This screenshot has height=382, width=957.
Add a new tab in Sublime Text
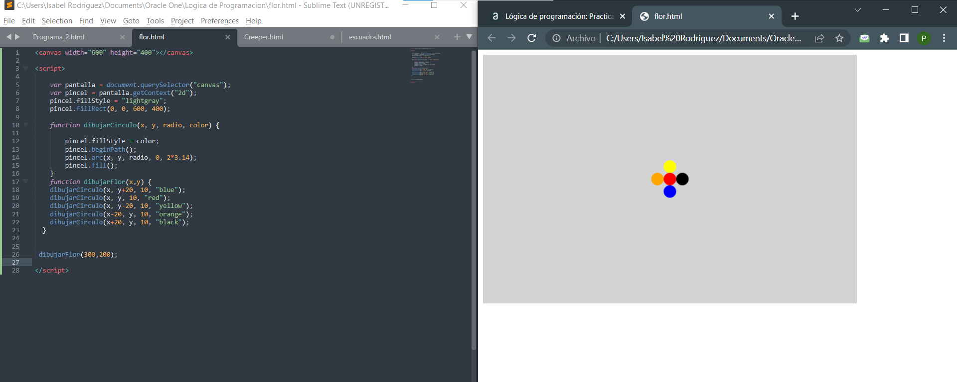[x=457, y=37]
